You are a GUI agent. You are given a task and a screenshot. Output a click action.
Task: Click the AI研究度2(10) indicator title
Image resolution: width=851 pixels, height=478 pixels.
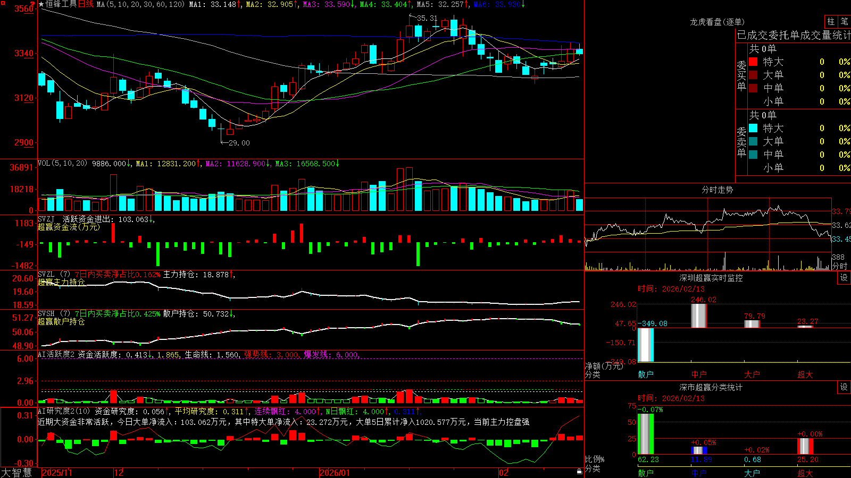click(64, 411)
